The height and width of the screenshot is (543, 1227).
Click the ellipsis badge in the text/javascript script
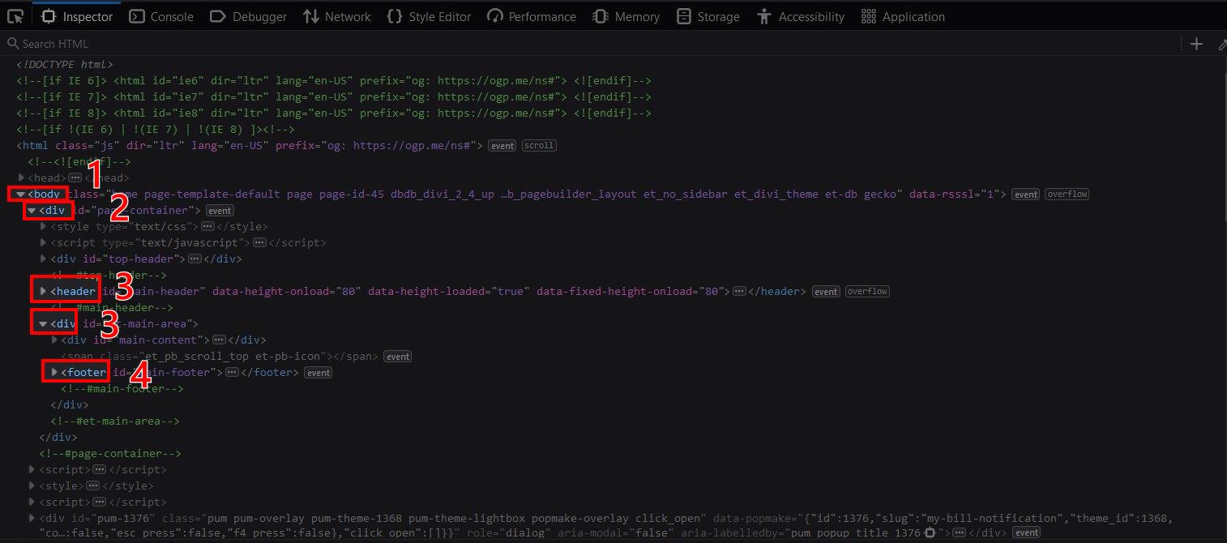point(259,242)
